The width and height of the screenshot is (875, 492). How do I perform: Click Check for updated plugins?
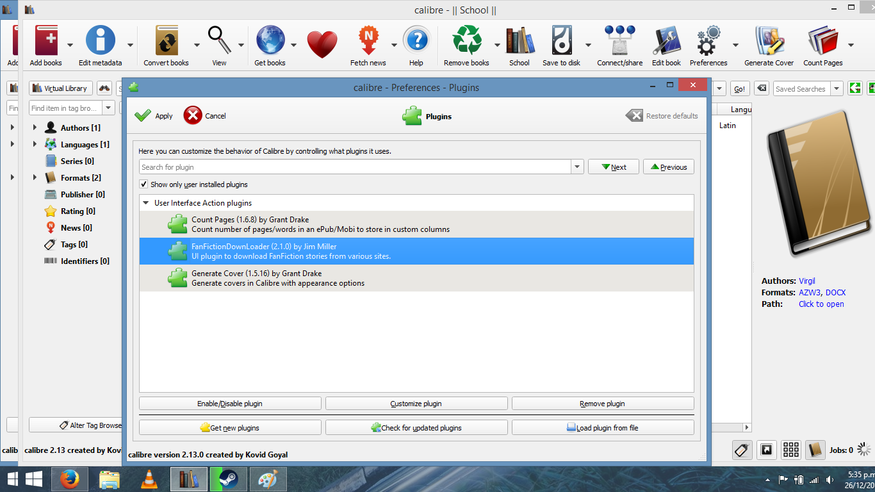point(416,427)
